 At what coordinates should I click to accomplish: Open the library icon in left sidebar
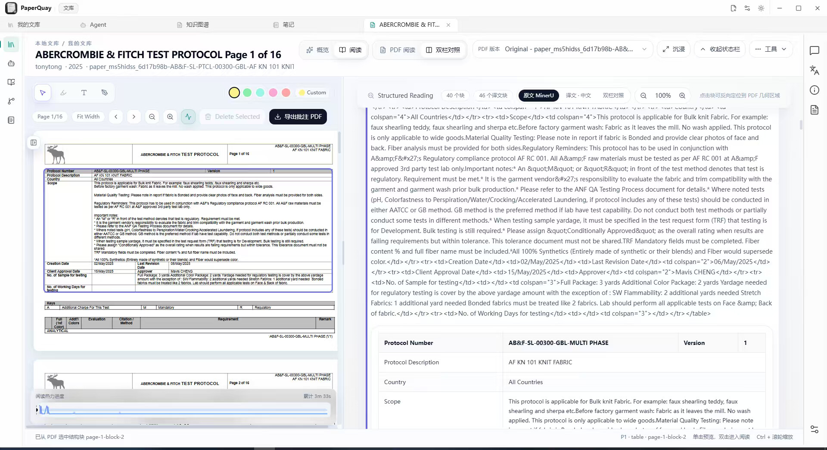pyautogui.click(x=11, y=44)
